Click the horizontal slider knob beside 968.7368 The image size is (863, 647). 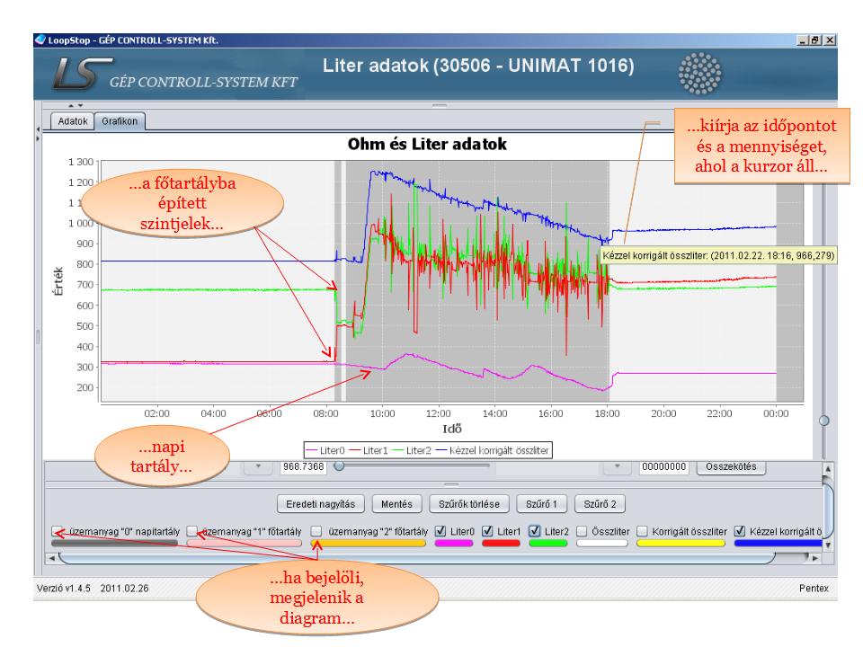coord(338,466)
